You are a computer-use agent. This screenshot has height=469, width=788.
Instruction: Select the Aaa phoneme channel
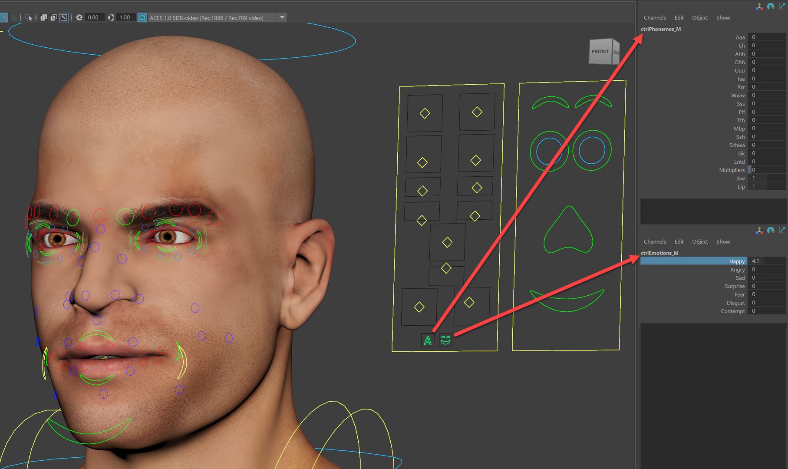pos(740,37)
